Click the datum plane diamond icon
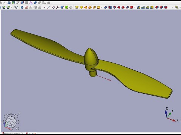This screenshot has height=135, width=181. point(53,7)
